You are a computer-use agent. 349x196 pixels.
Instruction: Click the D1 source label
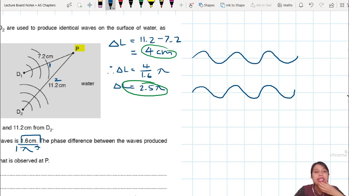19,74
